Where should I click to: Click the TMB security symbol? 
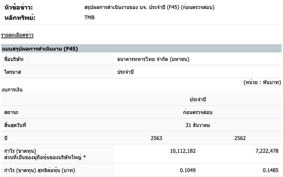coord(89,18)
